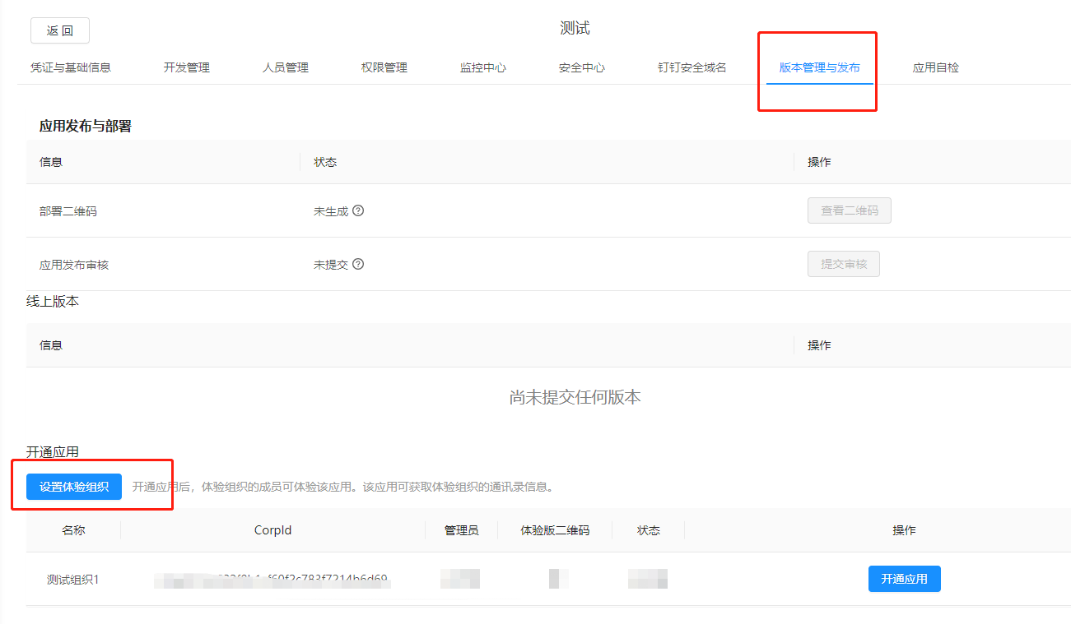The height and width of the screenshot is (624, 1071).
Task: Click the 尚未提交任何版本 empty message
Action: [x=575, y=397]
